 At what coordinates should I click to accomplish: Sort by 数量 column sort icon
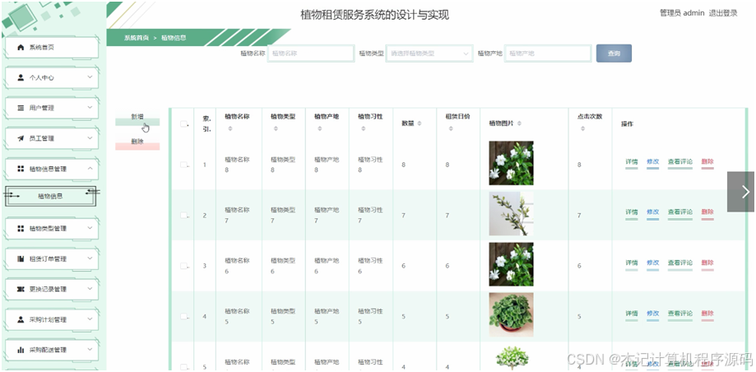pyautogui.click(x=420, y=123)
